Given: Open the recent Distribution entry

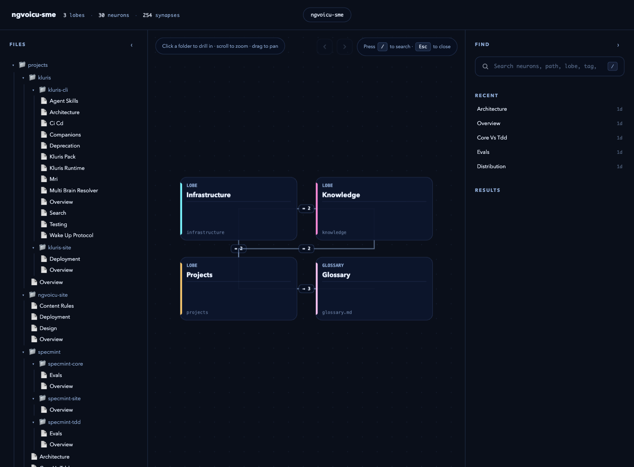Looking at the screenshot, I should click(x=549, y=167).
